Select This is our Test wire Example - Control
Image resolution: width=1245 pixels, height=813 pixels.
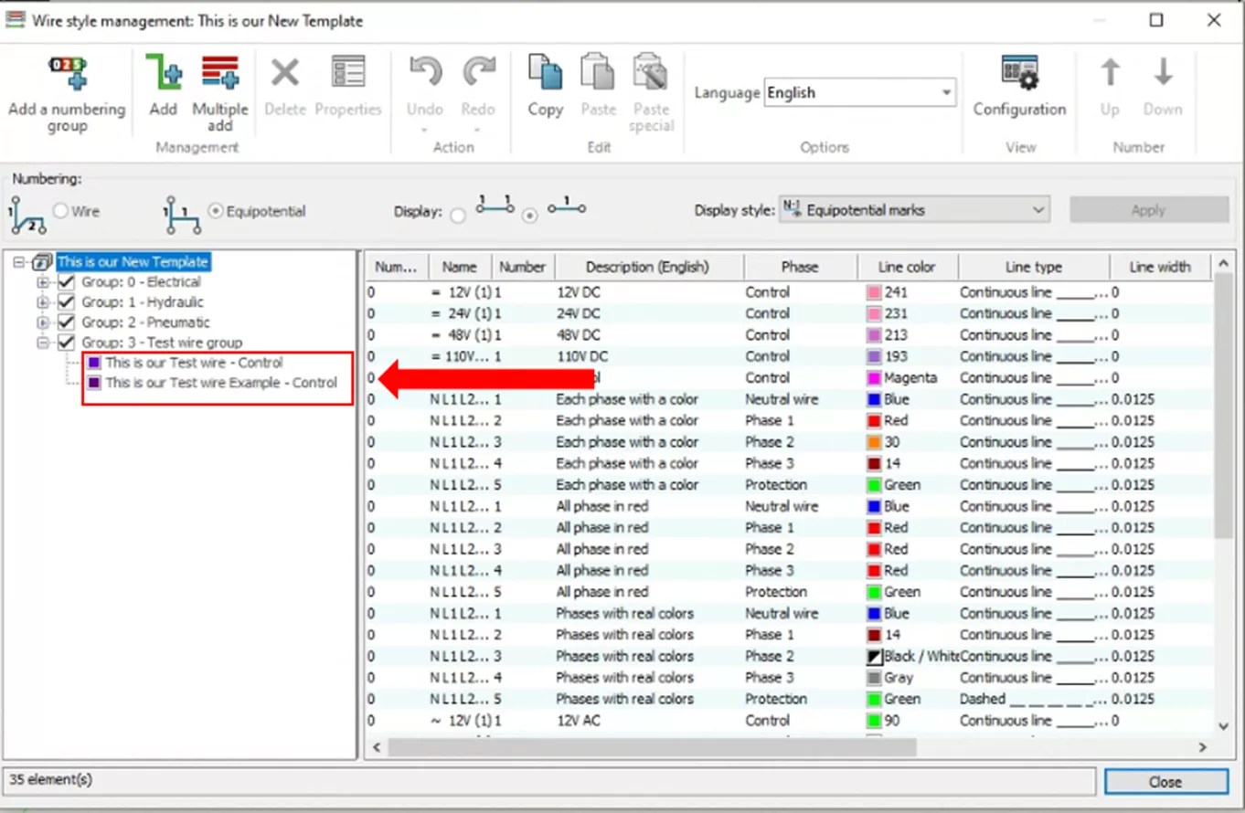[221, 383]
